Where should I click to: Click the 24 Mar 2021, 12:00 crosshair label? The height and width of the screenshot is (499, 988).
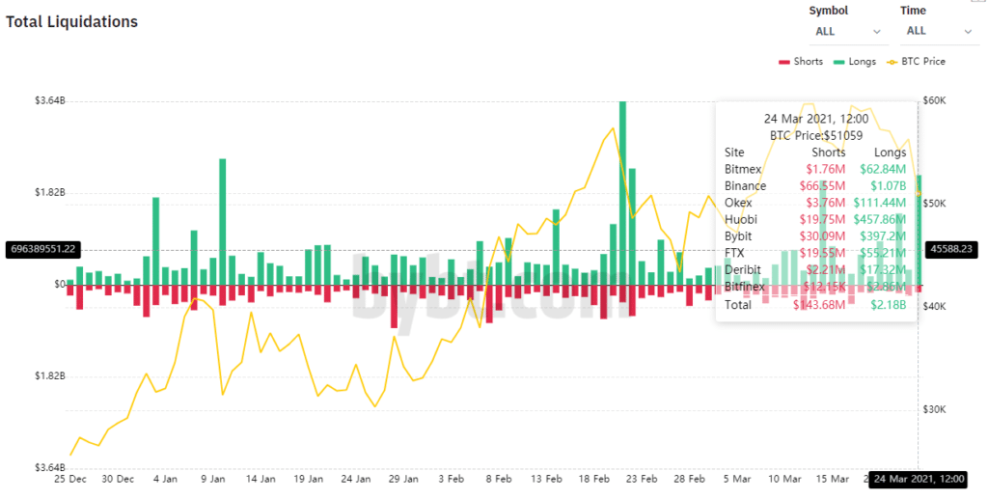pyautogui.click(x=919, y=479)
